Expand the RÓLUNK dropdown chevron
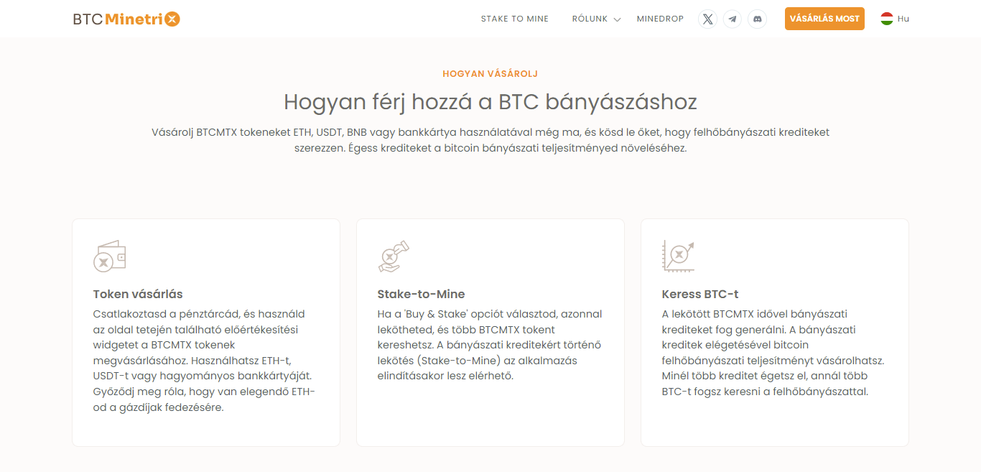Image resolution: width=981 pixels, height=472 pixels. tap(617, 19)
